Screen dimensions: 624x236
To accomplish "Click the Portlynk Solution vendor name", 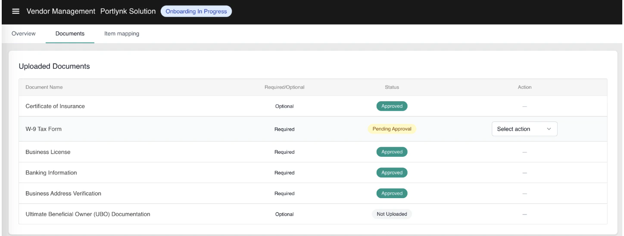I will tap(128, 11).
